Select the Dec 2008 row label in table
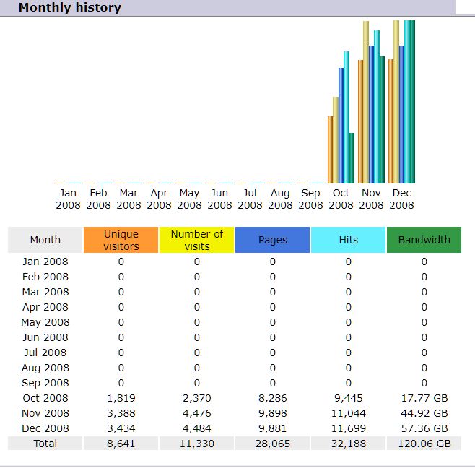The image size is (475, 471). (x=45, y=428)
